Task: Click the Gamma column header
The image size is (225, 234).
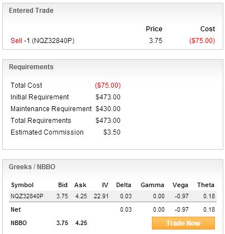Action: (152, 185)
